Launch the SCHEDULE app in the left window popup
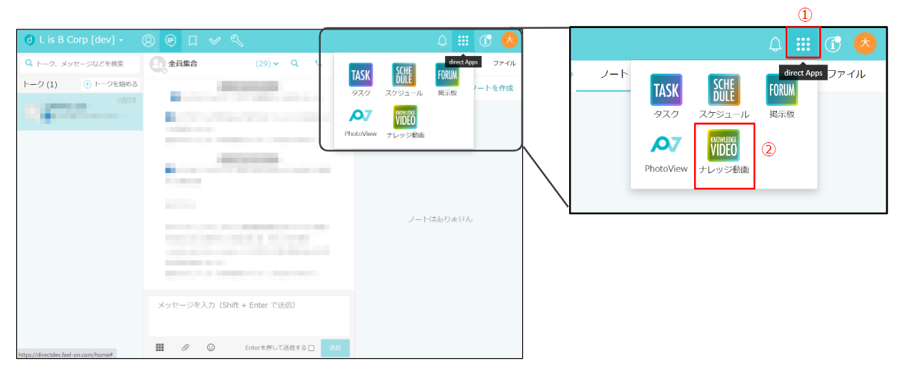Image resolution: width=899 pixels, height=370 pixels. (404, 80)
